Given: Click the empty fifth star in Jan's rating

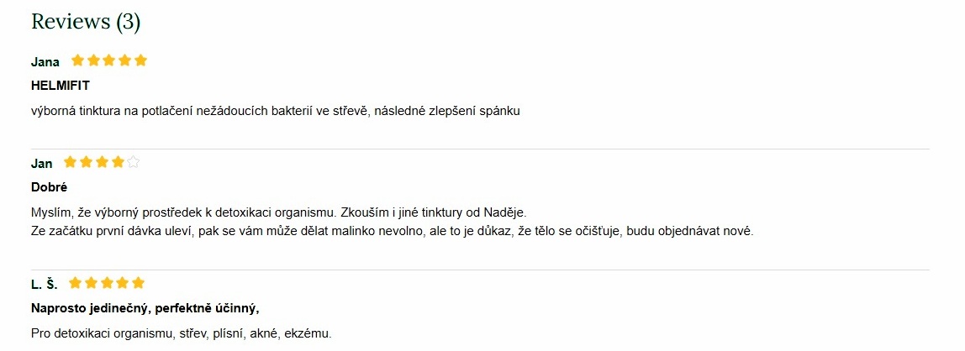Looking at the screenshot, I should [x=133, y=162].
